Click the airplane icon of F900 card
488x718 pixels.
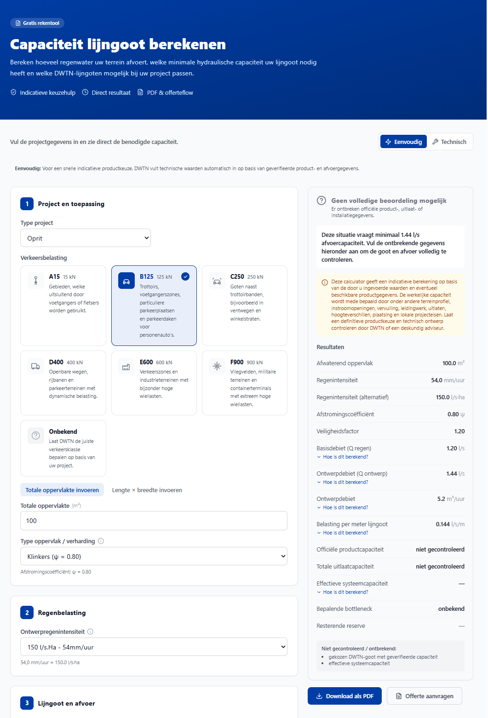pos(217,366)
